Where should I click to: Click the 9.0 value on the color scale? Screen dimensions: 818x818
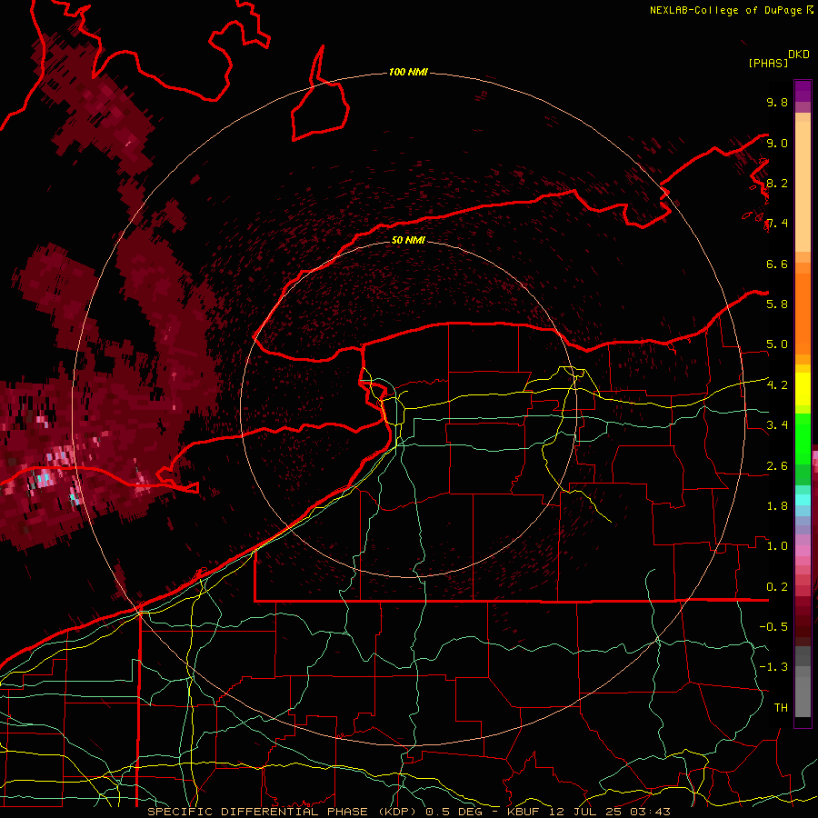pos(777,143)
